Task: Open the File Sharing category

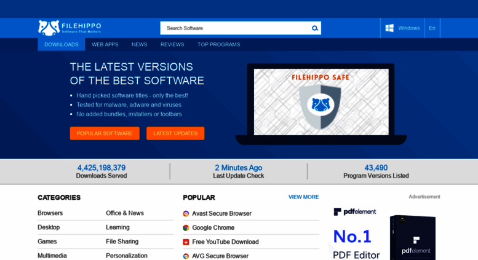Action: tap(122, 242)
